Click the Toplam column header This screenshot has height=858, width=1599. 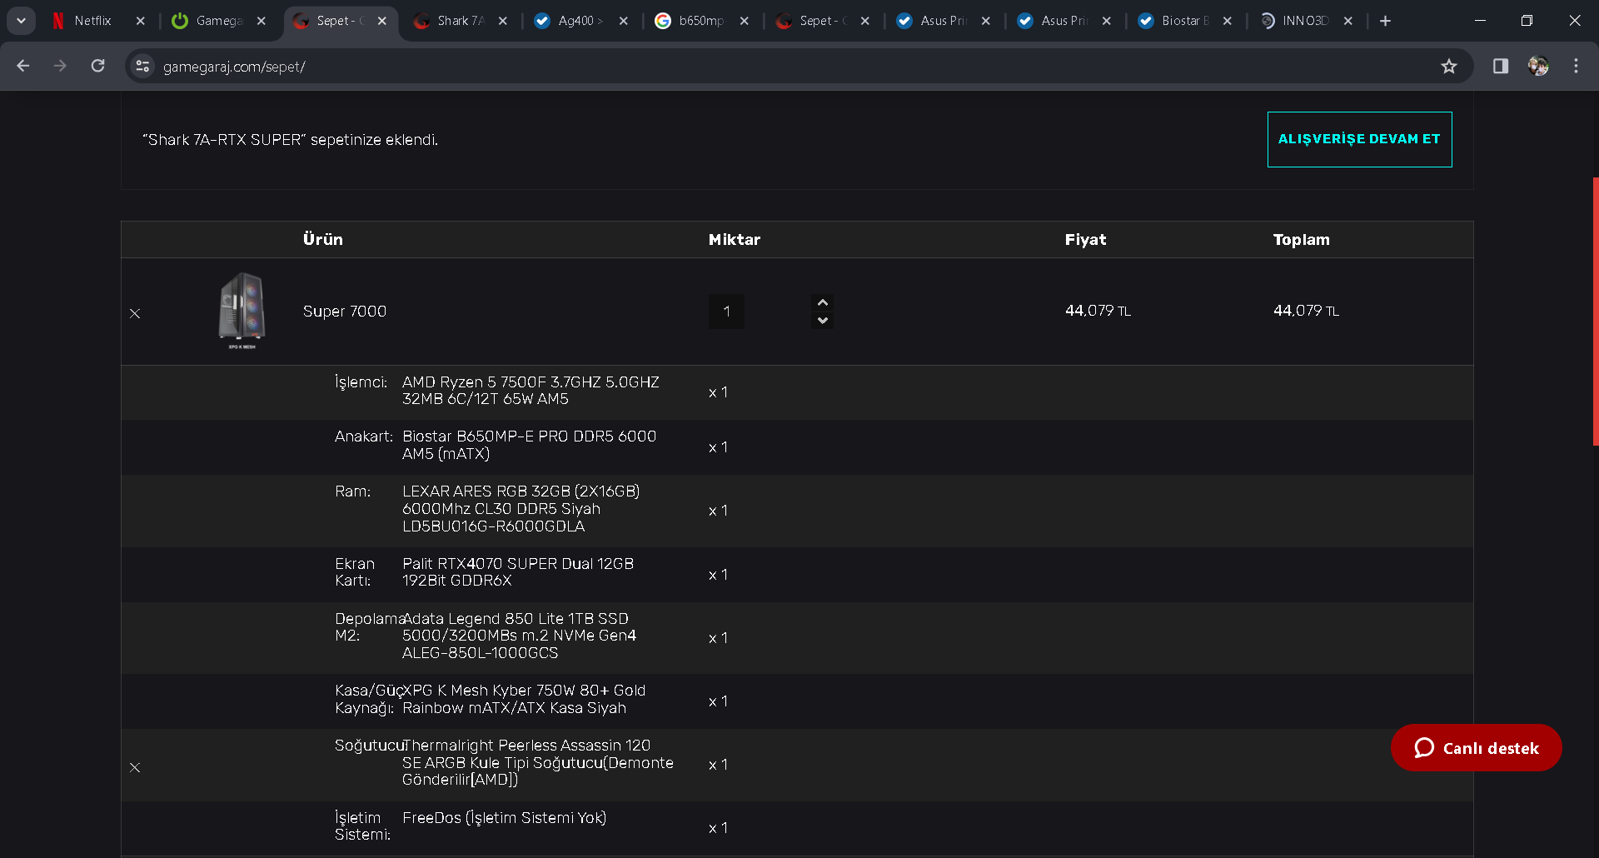1302,240
